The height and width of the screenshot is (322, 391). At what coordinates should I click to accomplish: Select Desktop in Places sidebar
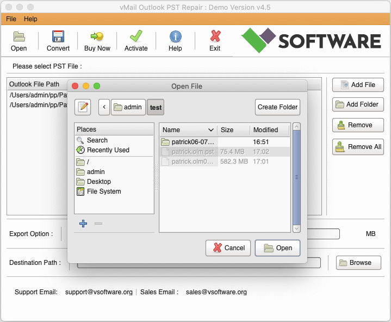click(x=114, y=182)
